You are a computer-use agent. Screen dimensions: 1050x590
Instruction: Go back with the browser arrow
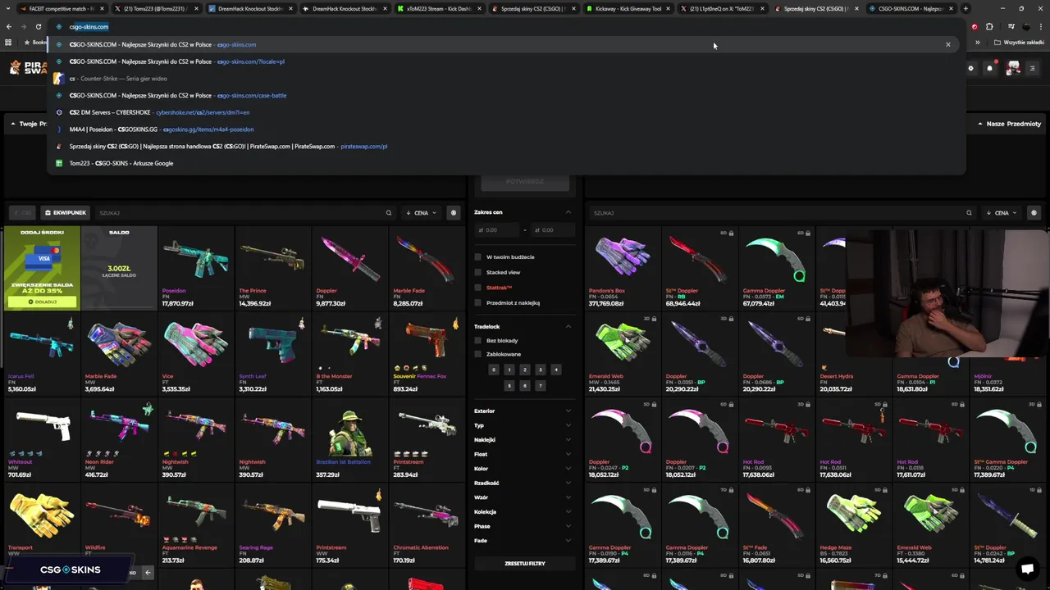click(x=10, y=26)
